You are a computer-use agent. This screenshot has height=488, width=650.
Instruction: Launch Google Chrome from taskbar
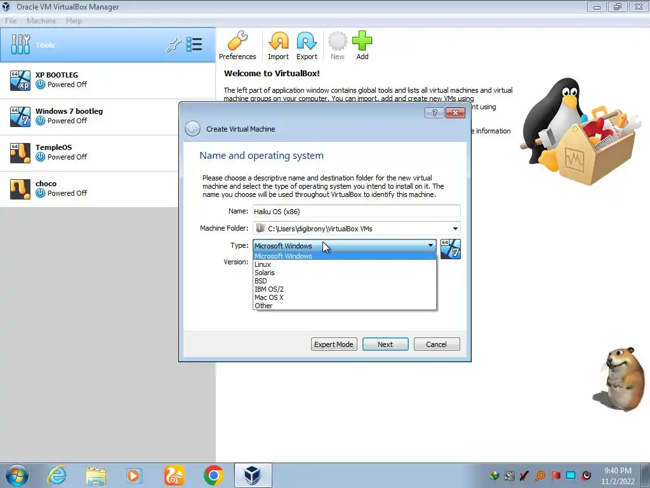click(x=213, y=475)
